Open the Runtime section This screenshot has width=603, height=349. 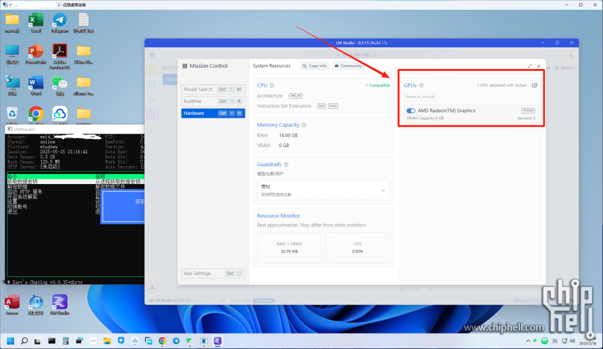click(213, 101)
